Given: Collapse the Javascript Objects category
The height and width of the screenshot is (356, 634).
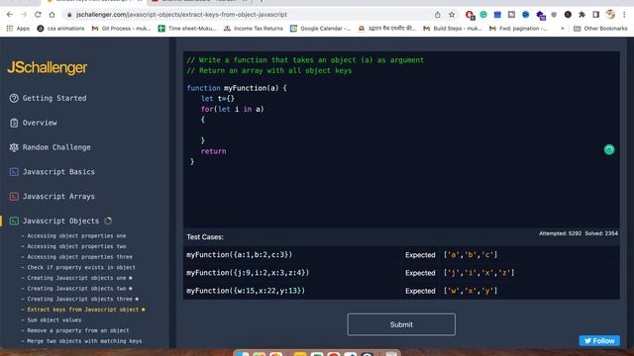Looking at the screenshot, I should (x=60, y=222).
